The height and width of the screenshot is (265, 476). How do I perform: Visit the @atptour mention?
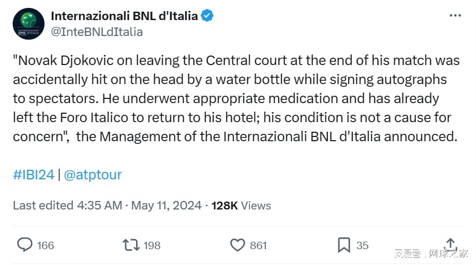coord(93,175)
